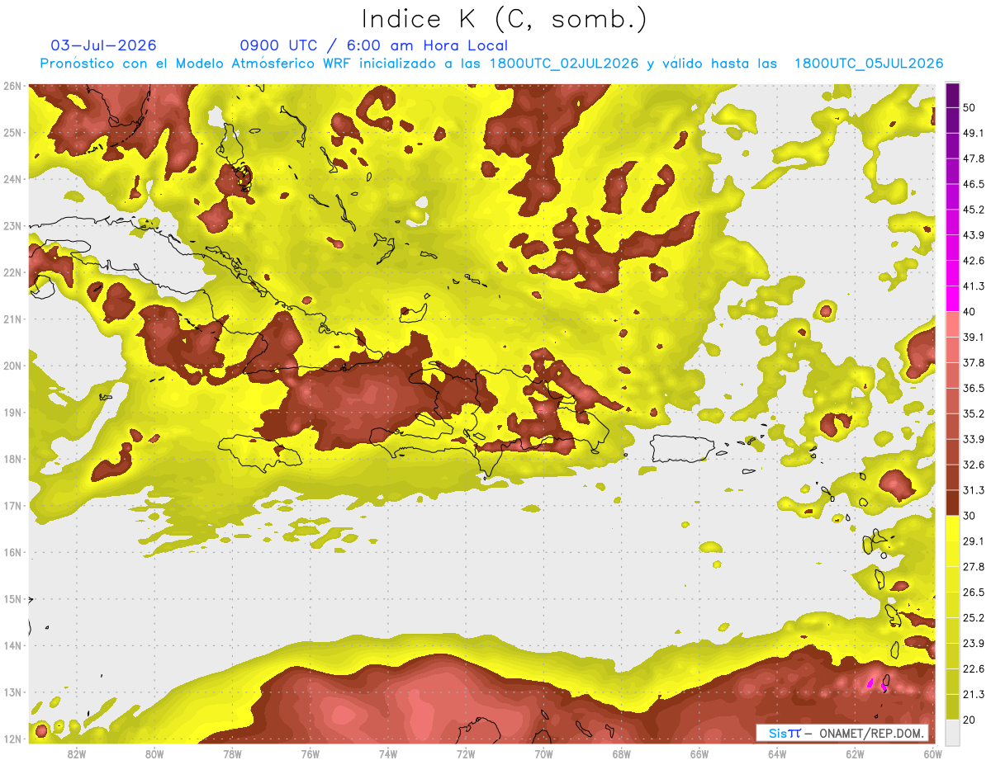Click the colorbar value "42.6"
This screenshot has width=991, height=765.
(974, 261)
